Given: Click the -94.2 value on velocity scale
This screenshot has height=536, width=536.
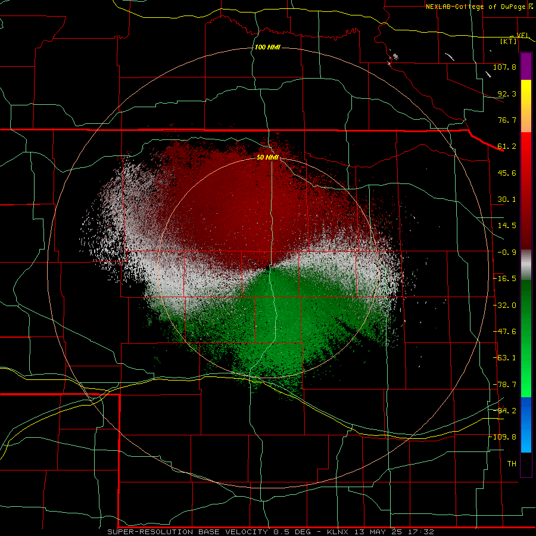Looking at the screenshot, I should [x=504, y=411].
